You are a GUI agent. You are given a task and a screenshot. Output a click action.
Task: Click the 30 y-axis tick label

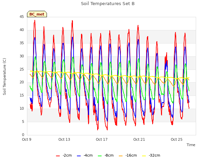[22, 56]
